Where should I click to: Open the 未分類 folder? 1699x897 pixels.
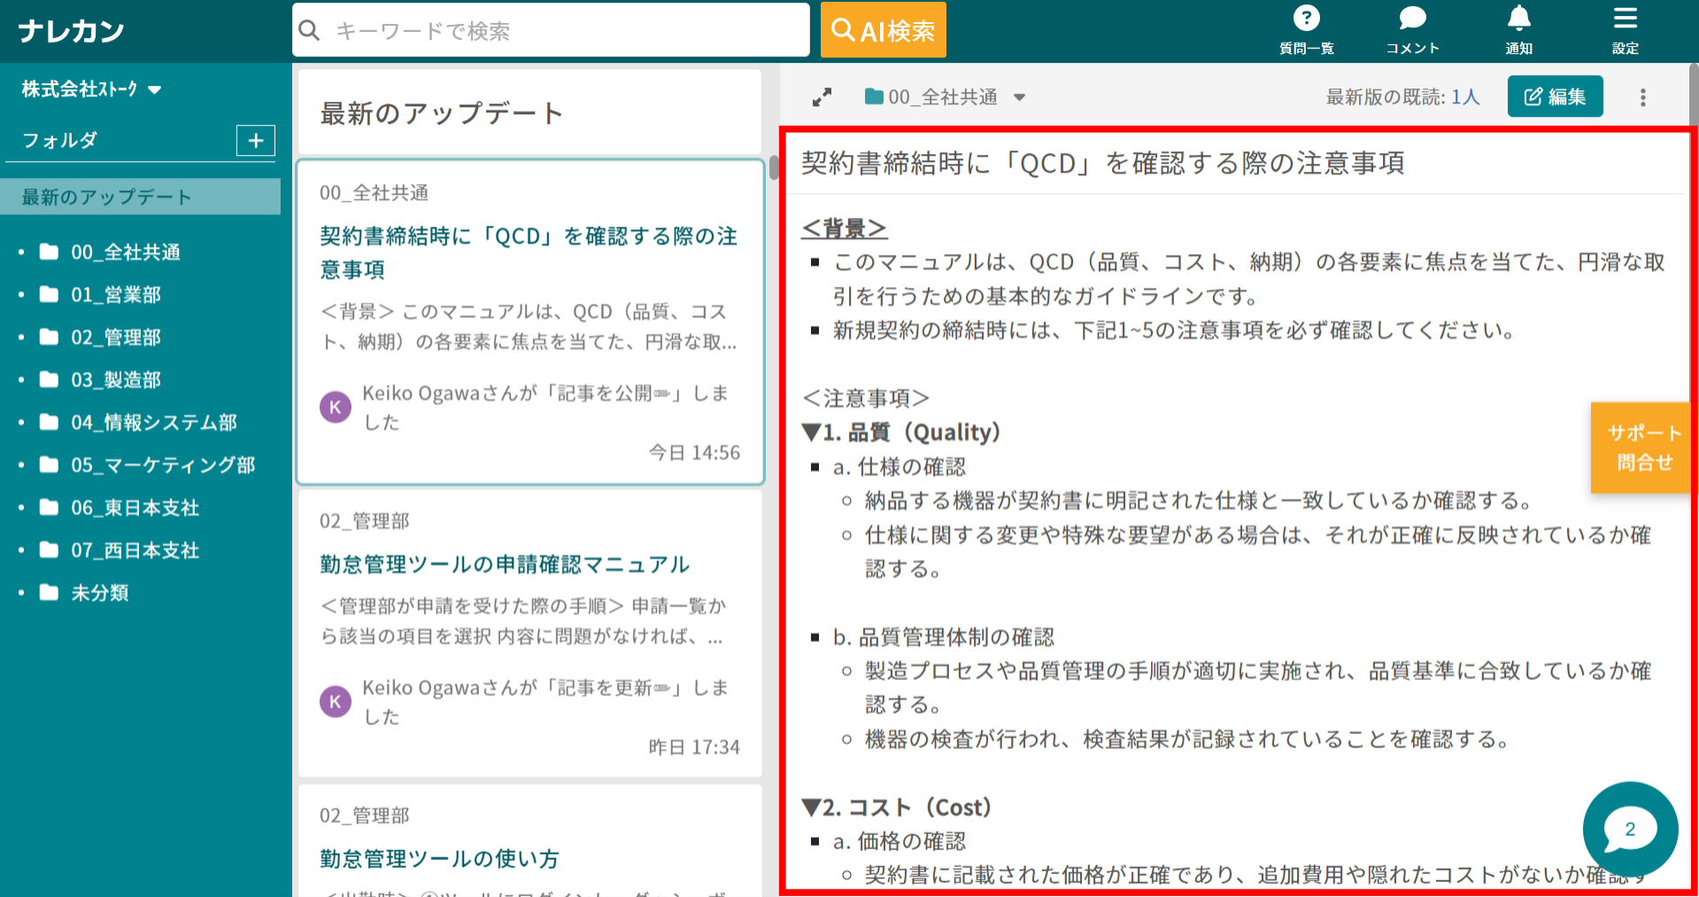[100, 592]
